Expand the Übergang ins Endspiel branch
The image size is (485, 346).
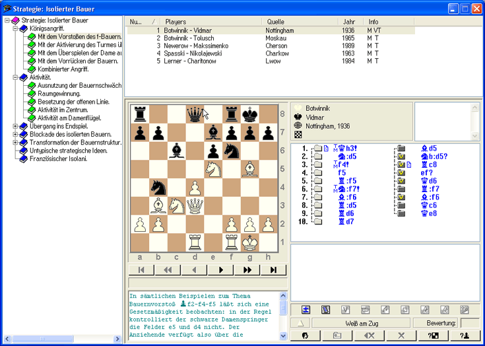pos(15,126)
